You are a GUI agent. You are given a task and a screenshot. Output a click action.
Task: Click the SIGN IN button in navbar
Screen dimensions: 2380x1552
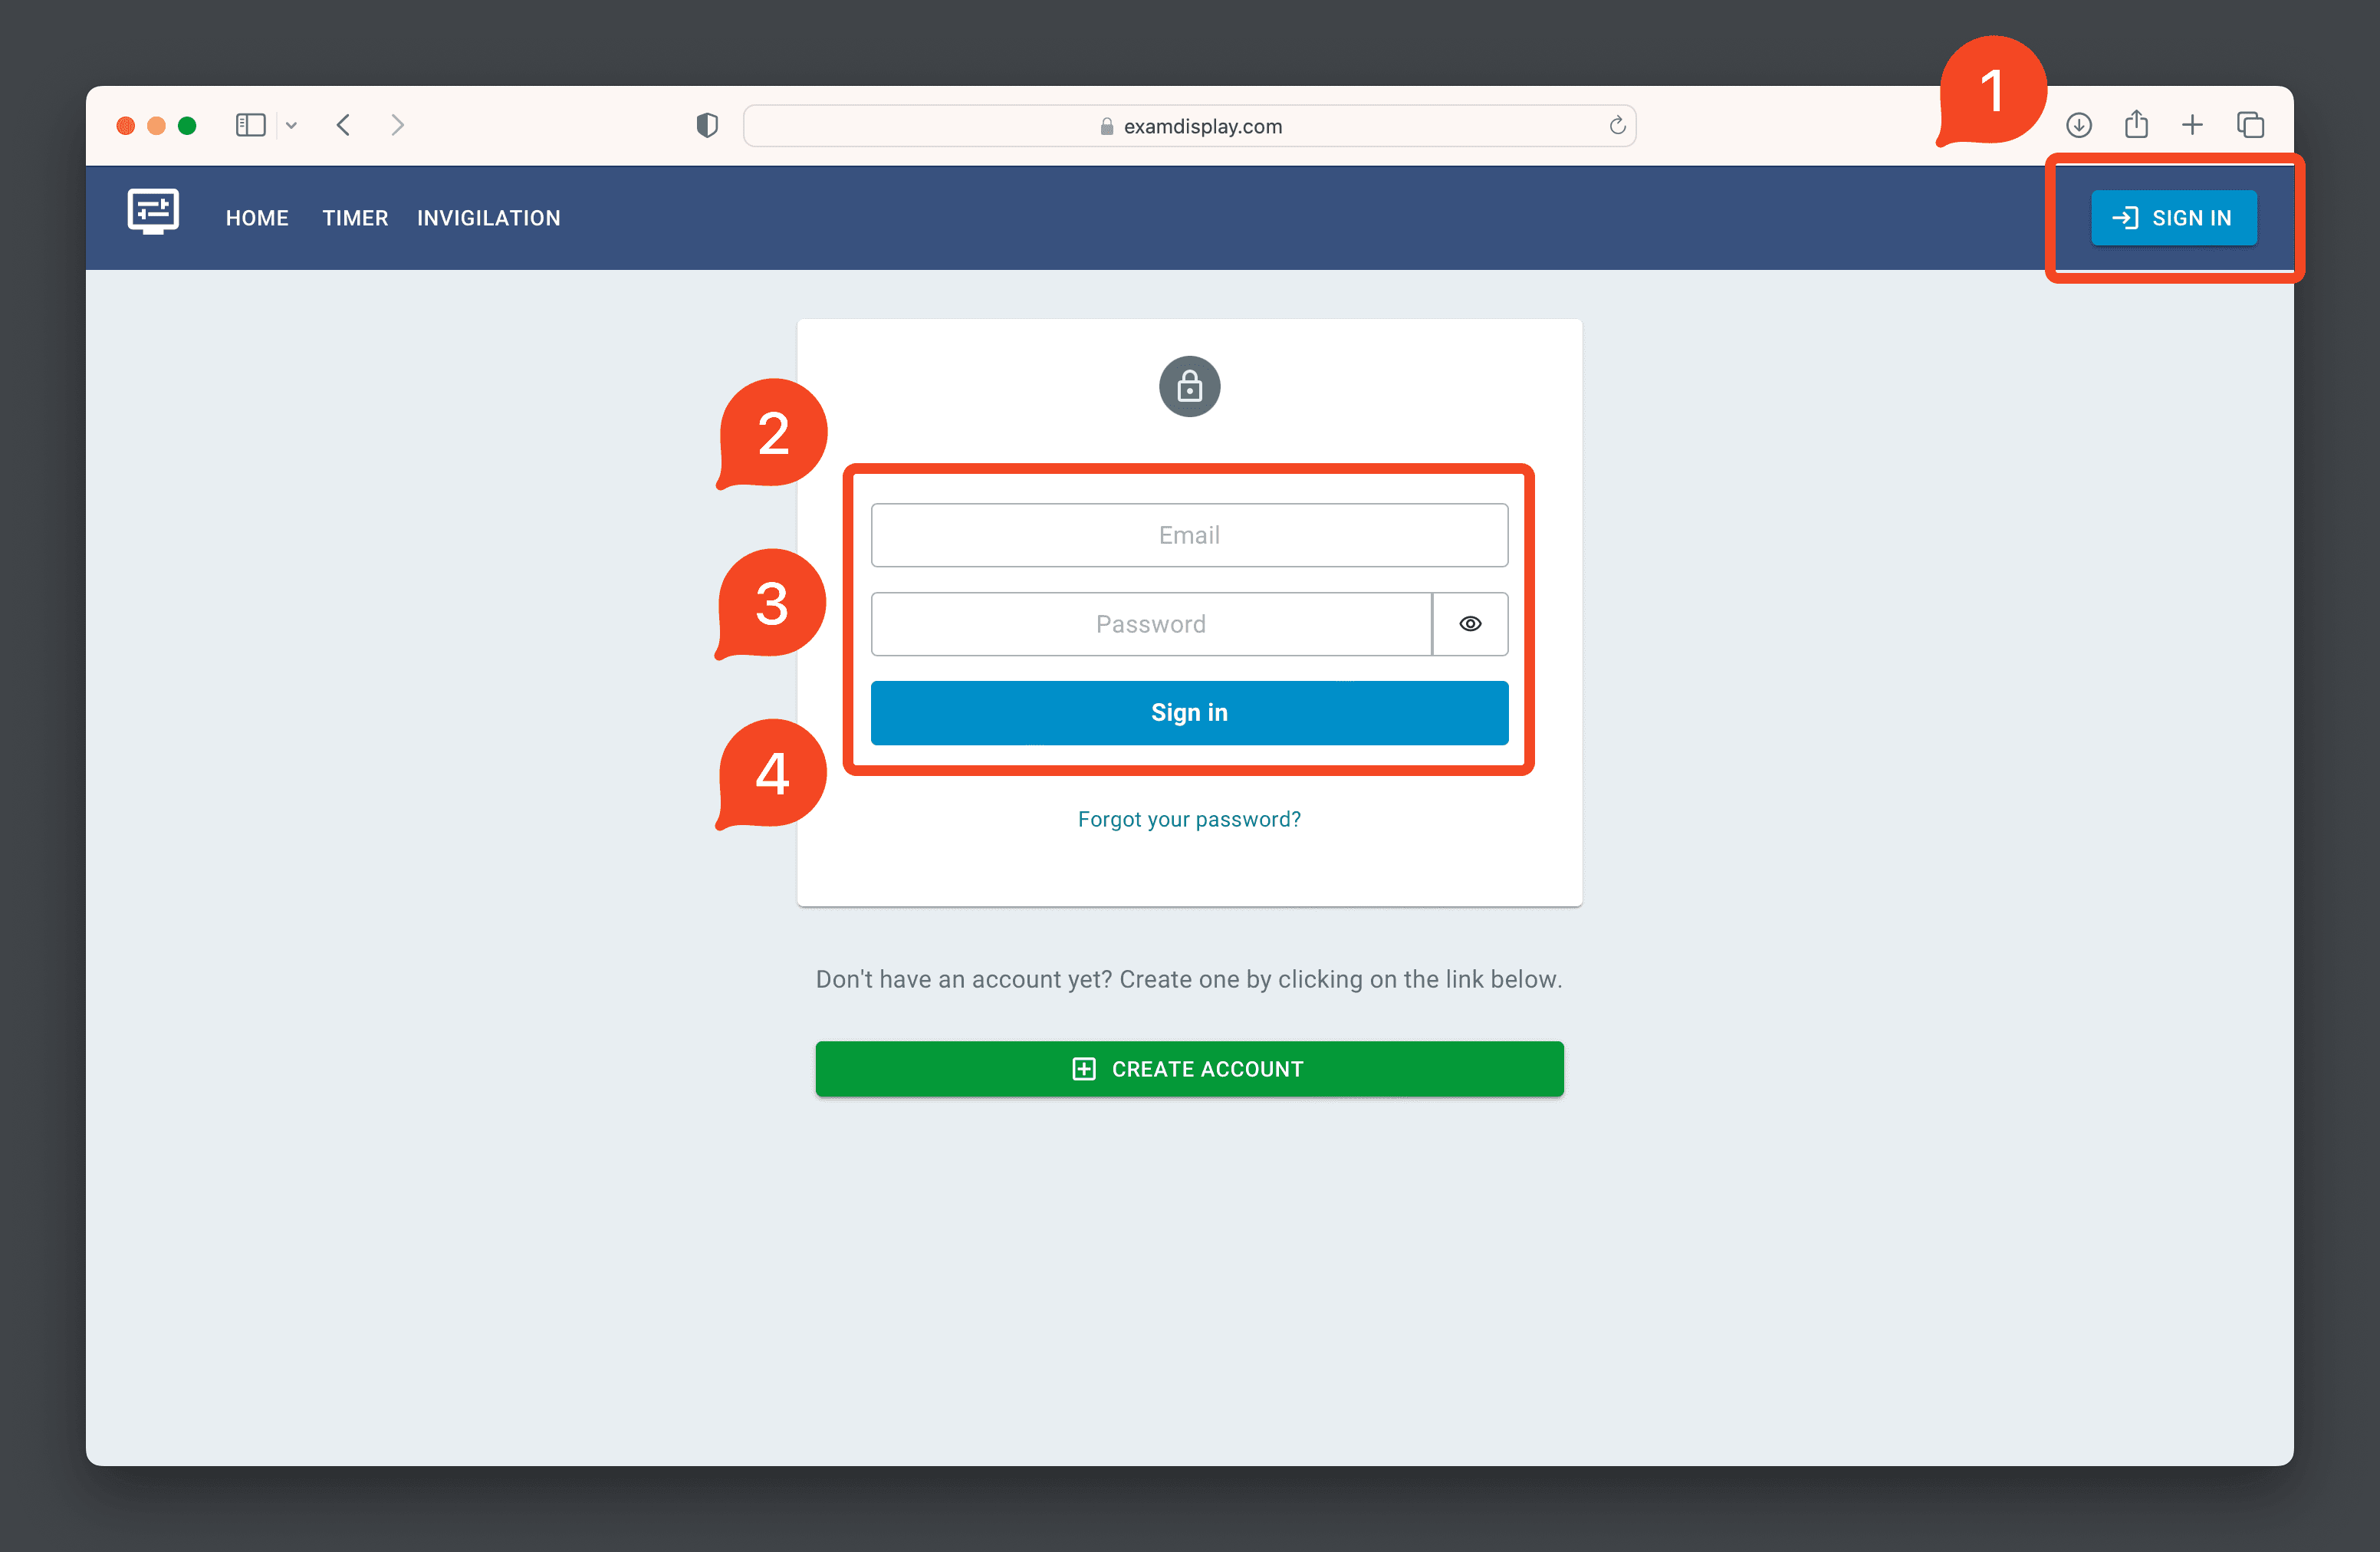[x=2174, y=217]
